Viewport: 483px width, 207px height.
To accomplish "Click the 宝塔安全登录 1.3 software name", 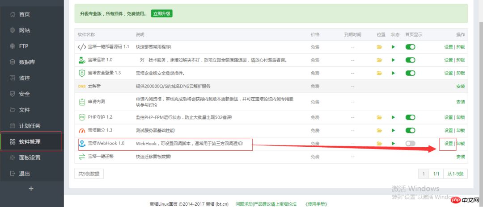I will [x=104, y=73].
